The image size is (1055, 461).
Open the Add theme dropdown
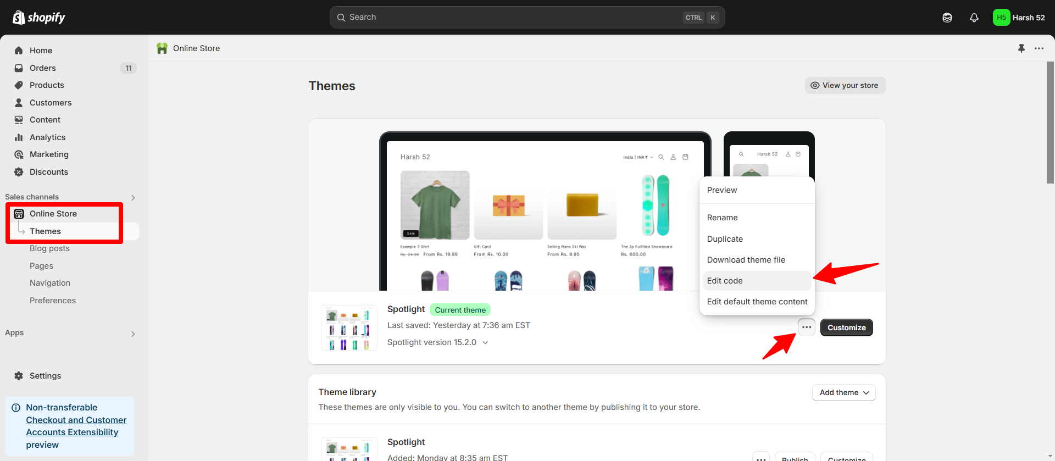[844, 393]
